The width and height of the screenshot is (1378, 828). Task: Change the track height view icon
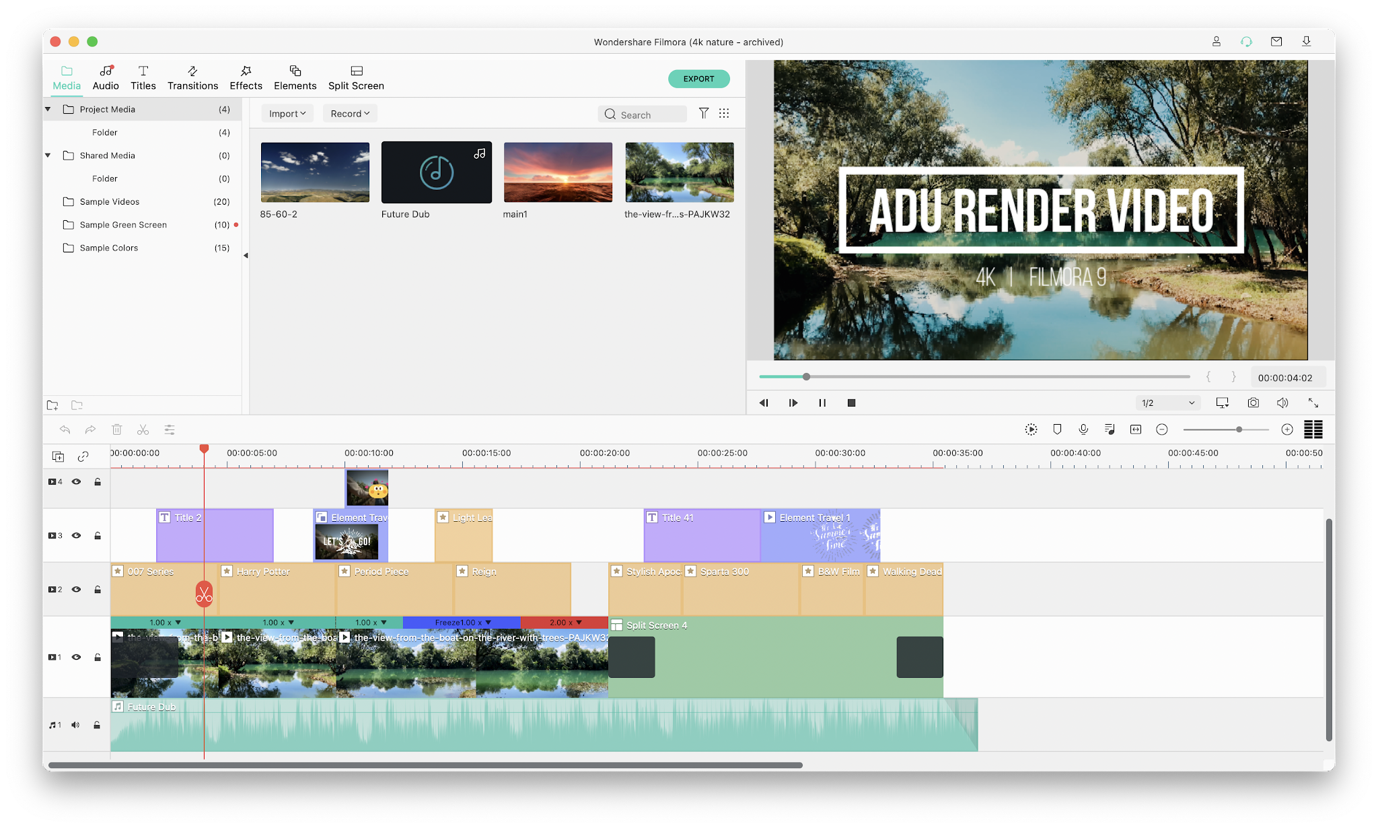[x=1313, y=429]
